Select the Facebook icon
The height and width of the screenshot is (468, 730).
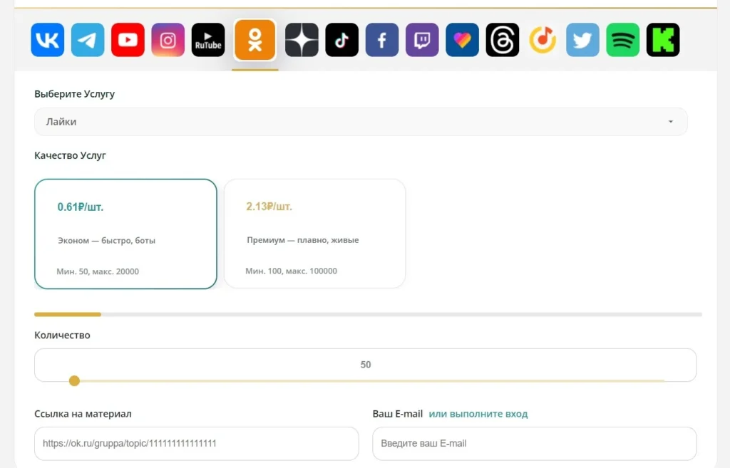[x=382, y=40]
